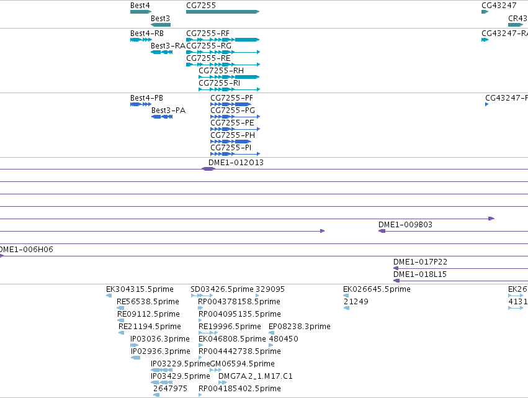The image size is (528, 398).
Task: Click the CG7255-PF protein feature
Action: (231, 104)
